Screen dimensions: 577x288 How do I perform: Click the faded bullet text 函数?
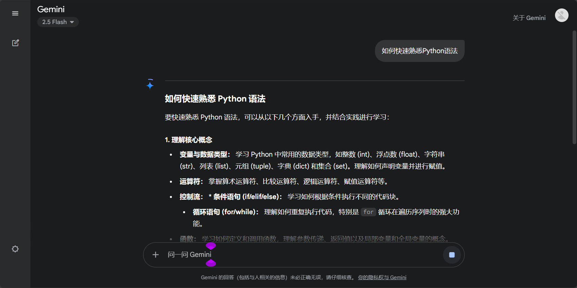(x=188, y=239)
